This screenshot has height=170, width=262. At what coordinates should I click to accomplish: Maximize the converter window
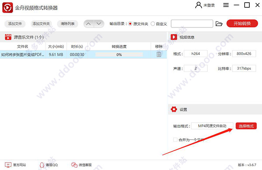click(247, 5)
